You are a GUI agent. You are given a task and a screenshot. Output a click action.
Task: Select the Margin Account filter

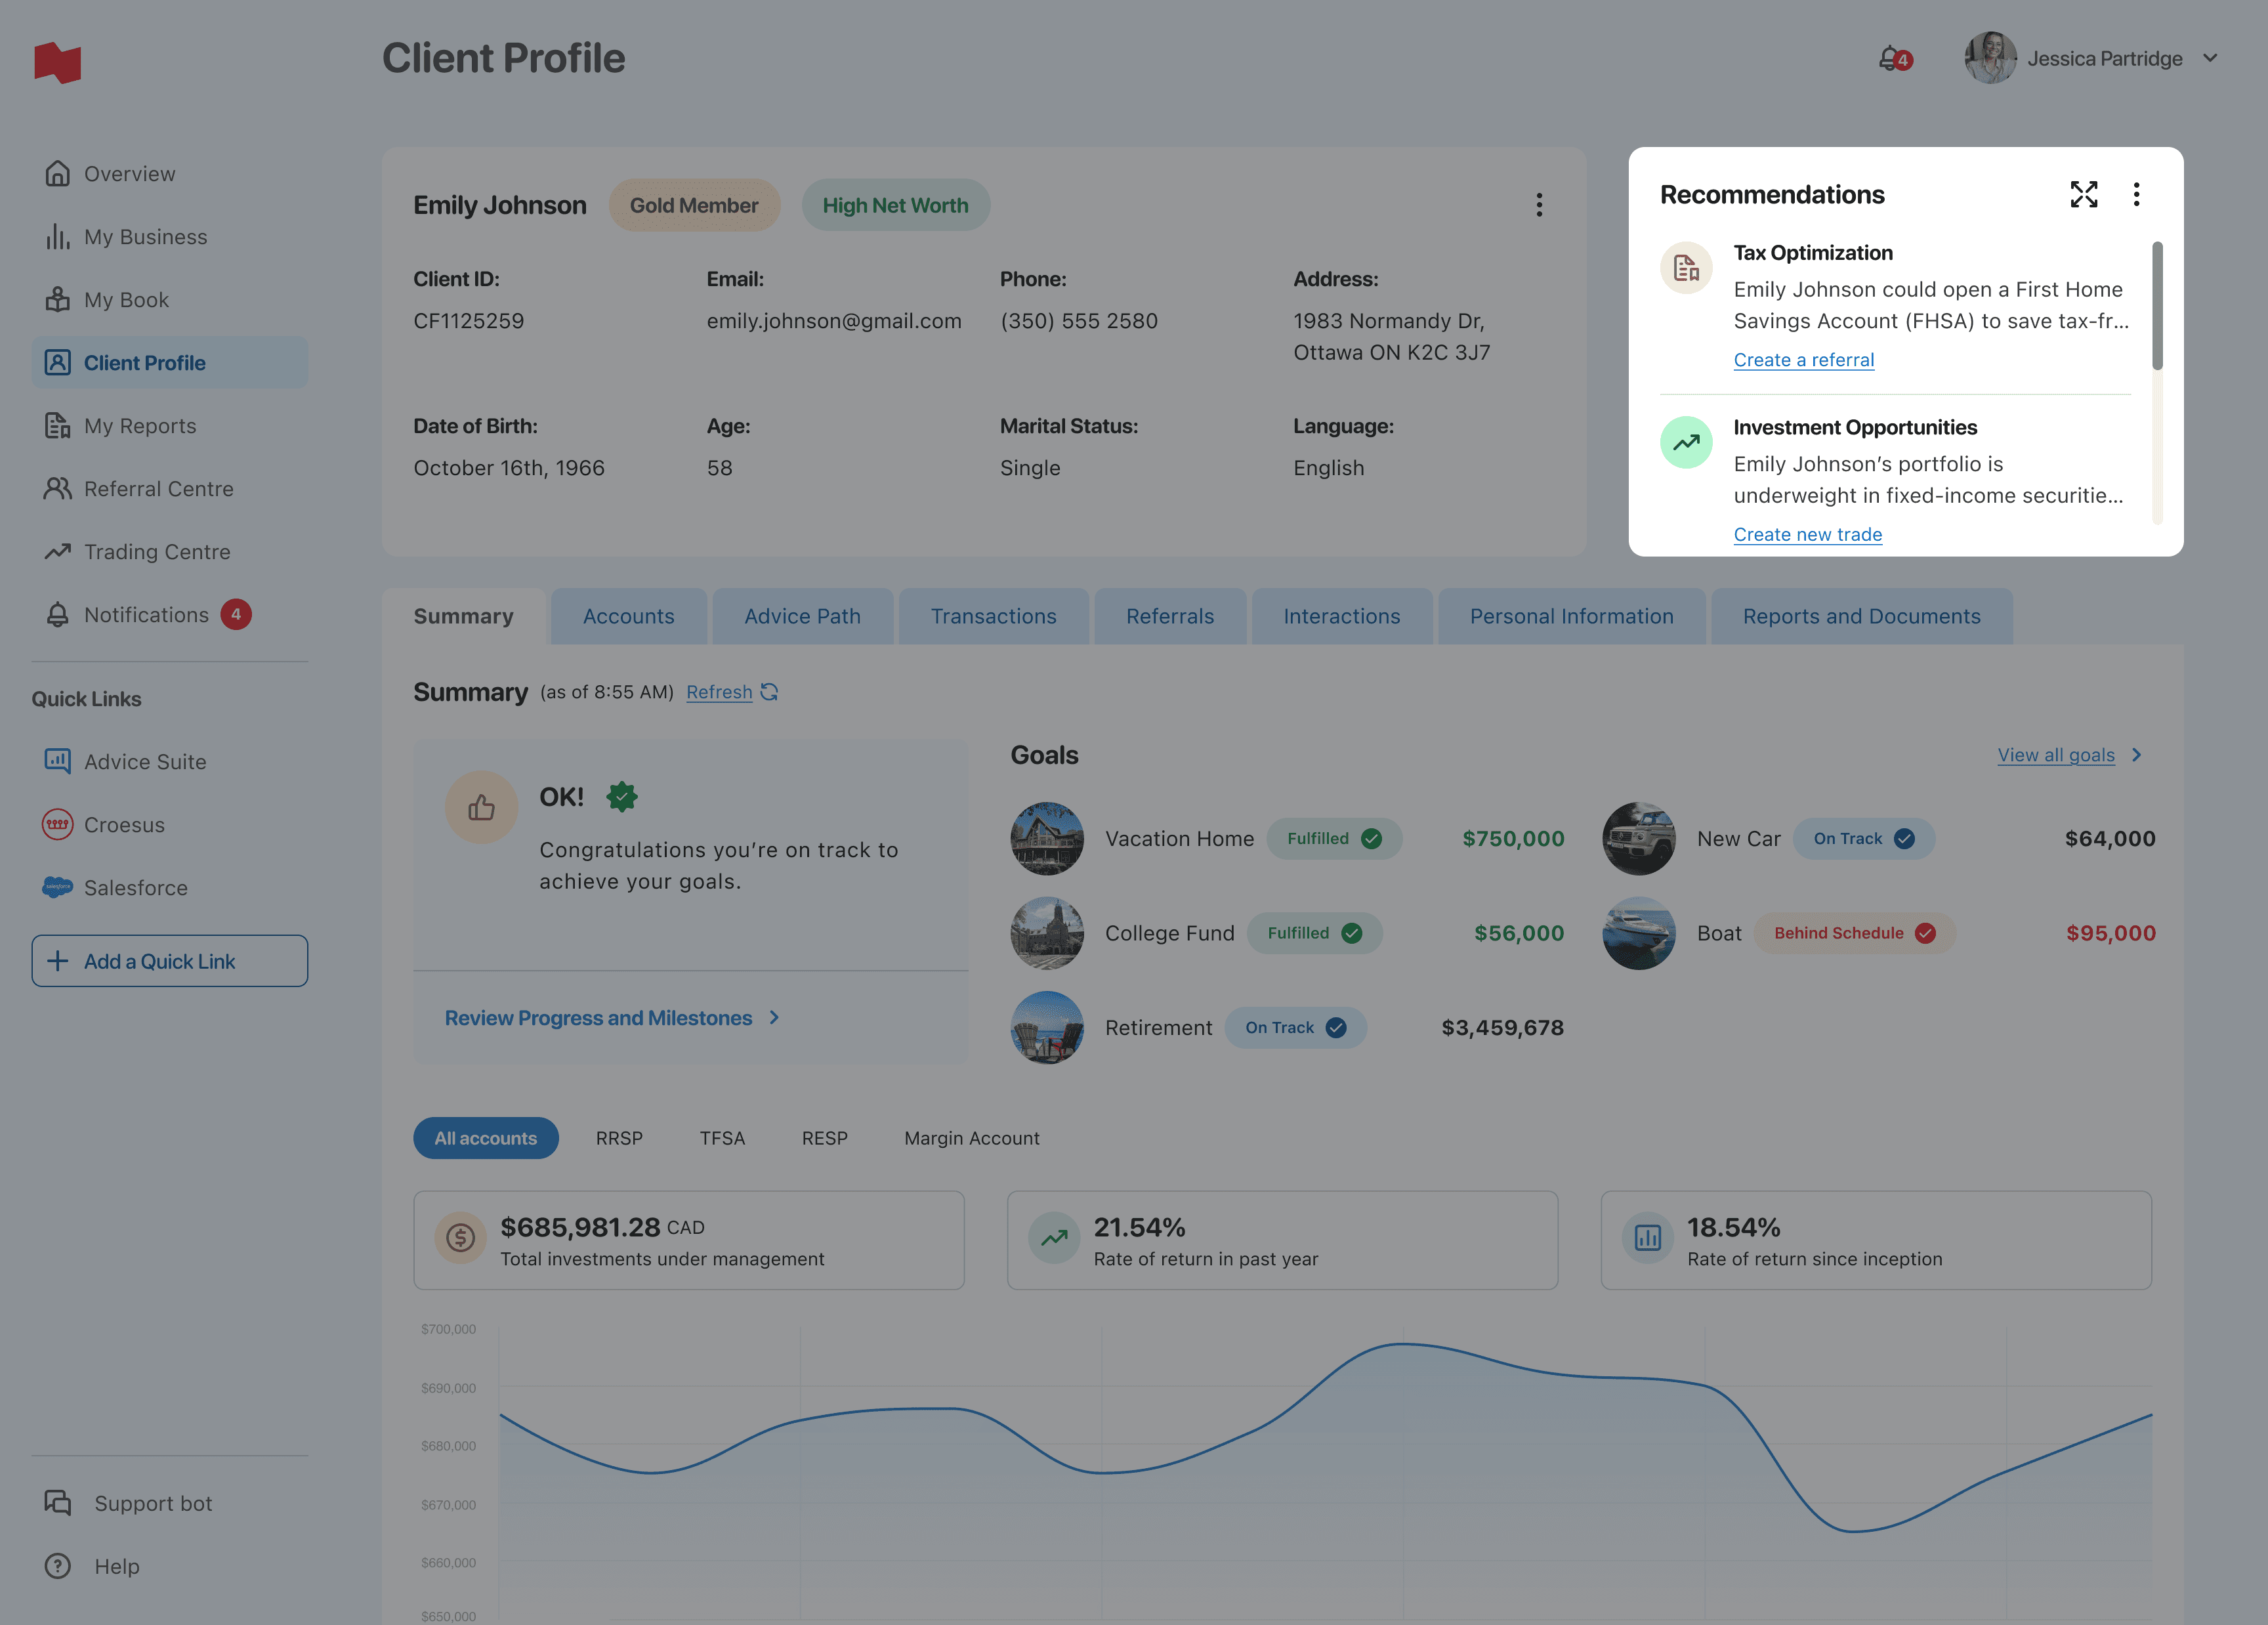(x=971, y=1138)
